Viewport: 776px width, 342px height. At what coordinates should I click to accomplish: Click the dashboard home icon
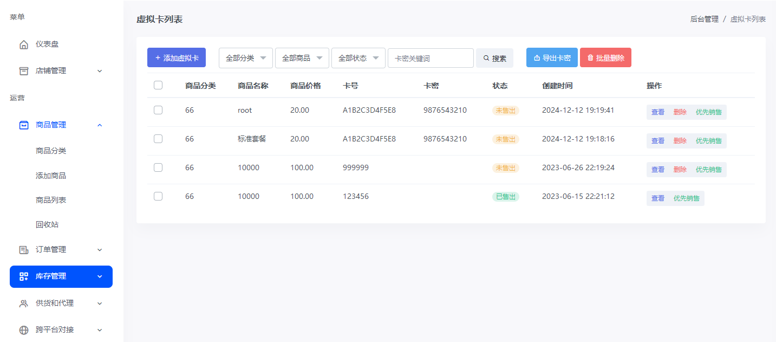[x=23, y=44]
